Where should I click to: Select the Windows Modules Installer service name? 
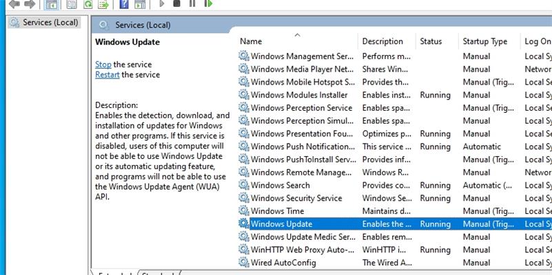(299, 95)
